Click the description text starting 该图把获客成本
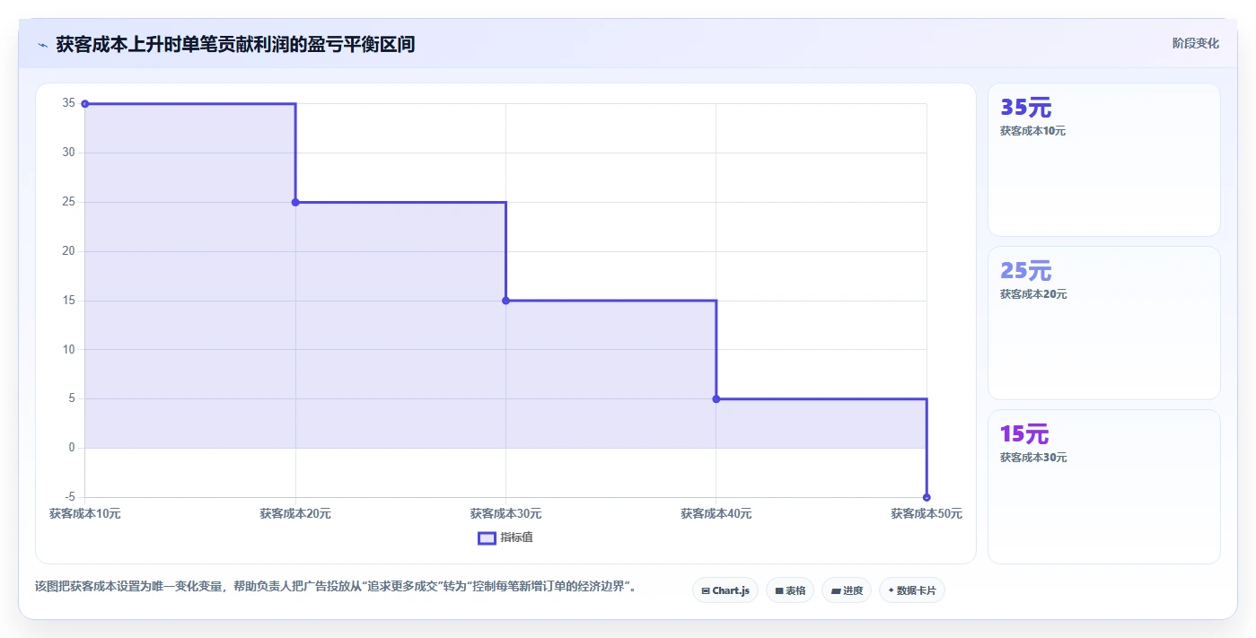The height and width of the screenshot is (638, 1256). pyautogui.click(x=336, y=587)
